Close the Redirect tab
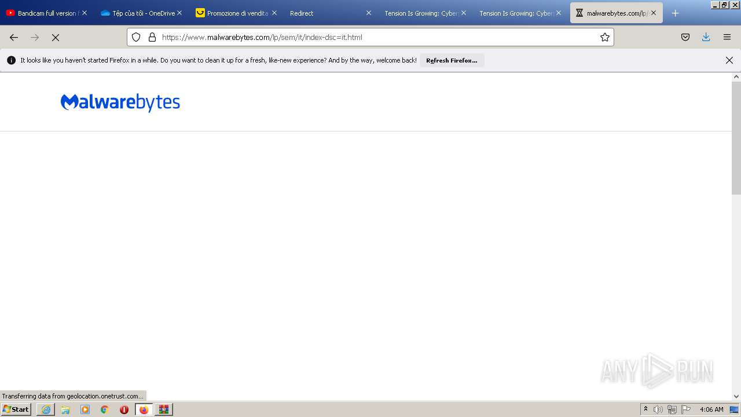 pyautogui.click(x=369, y=13)
